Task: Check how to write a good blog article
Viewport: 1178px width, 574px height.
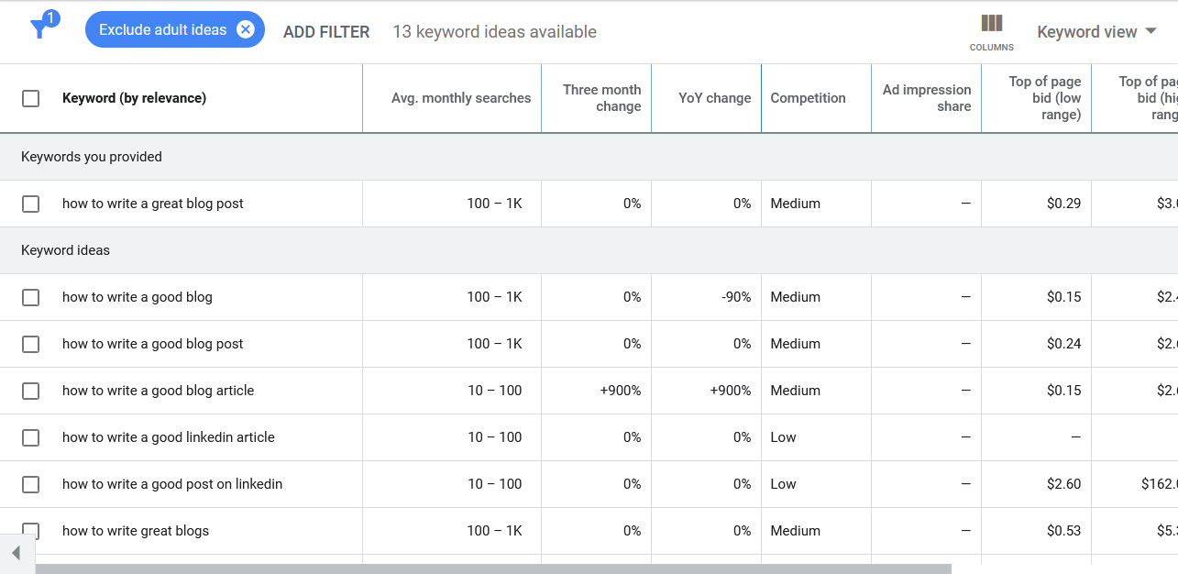Action: tap(30, 391)
